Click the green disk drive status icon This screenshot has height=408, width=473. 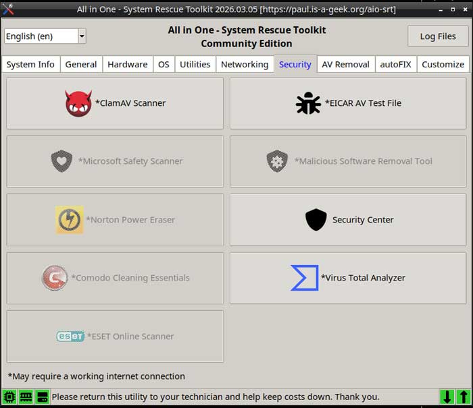42,397
